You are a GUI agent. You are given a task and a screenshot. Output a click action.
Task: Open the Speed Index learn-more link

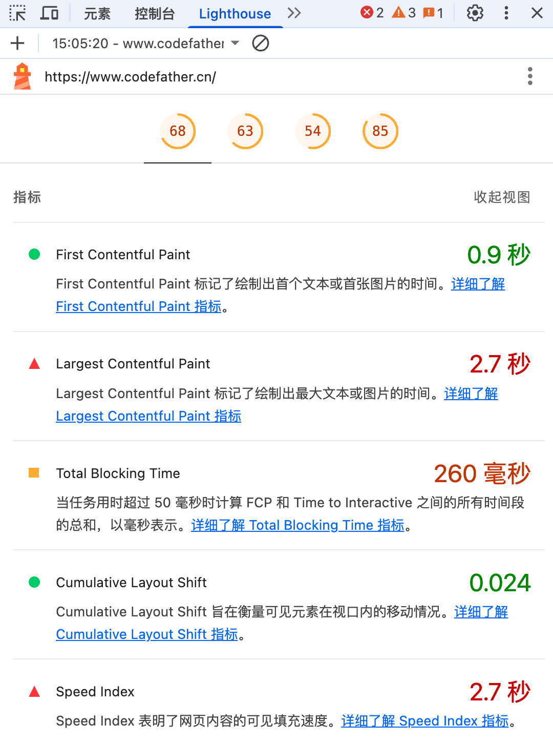coord(425,721)
